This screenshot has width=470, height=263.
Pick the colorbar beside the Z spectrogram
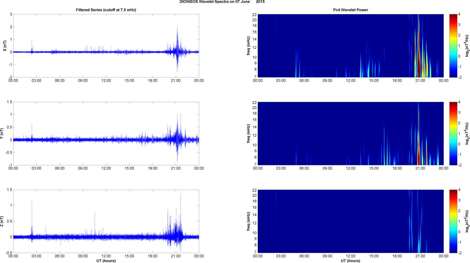point(453,221)
